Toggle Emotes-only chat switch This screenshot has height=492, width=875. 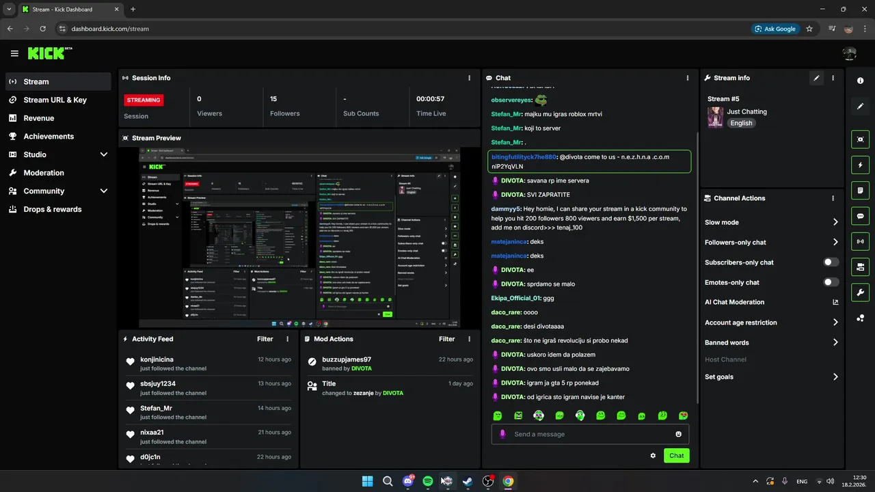(x=831, y=282)
